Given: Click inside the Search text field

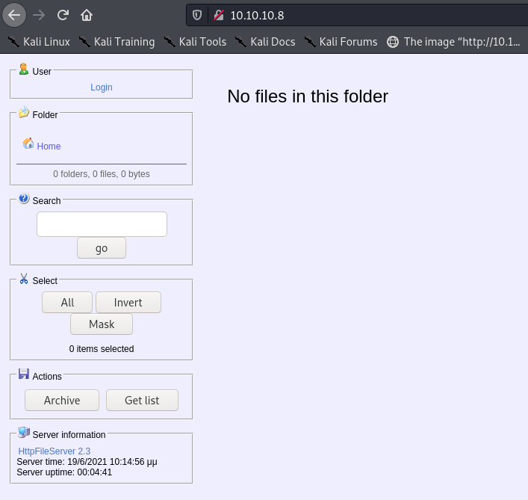Looking at the screenshot, I should pos(102,224).
